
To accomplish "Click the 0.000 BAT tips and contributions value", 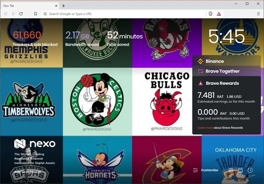I will (207, 112).
